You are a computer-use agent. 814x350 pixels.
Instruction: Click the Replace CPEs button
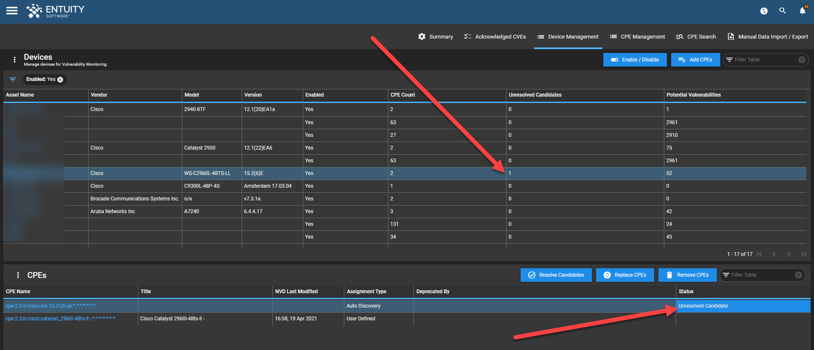[625, 275]
